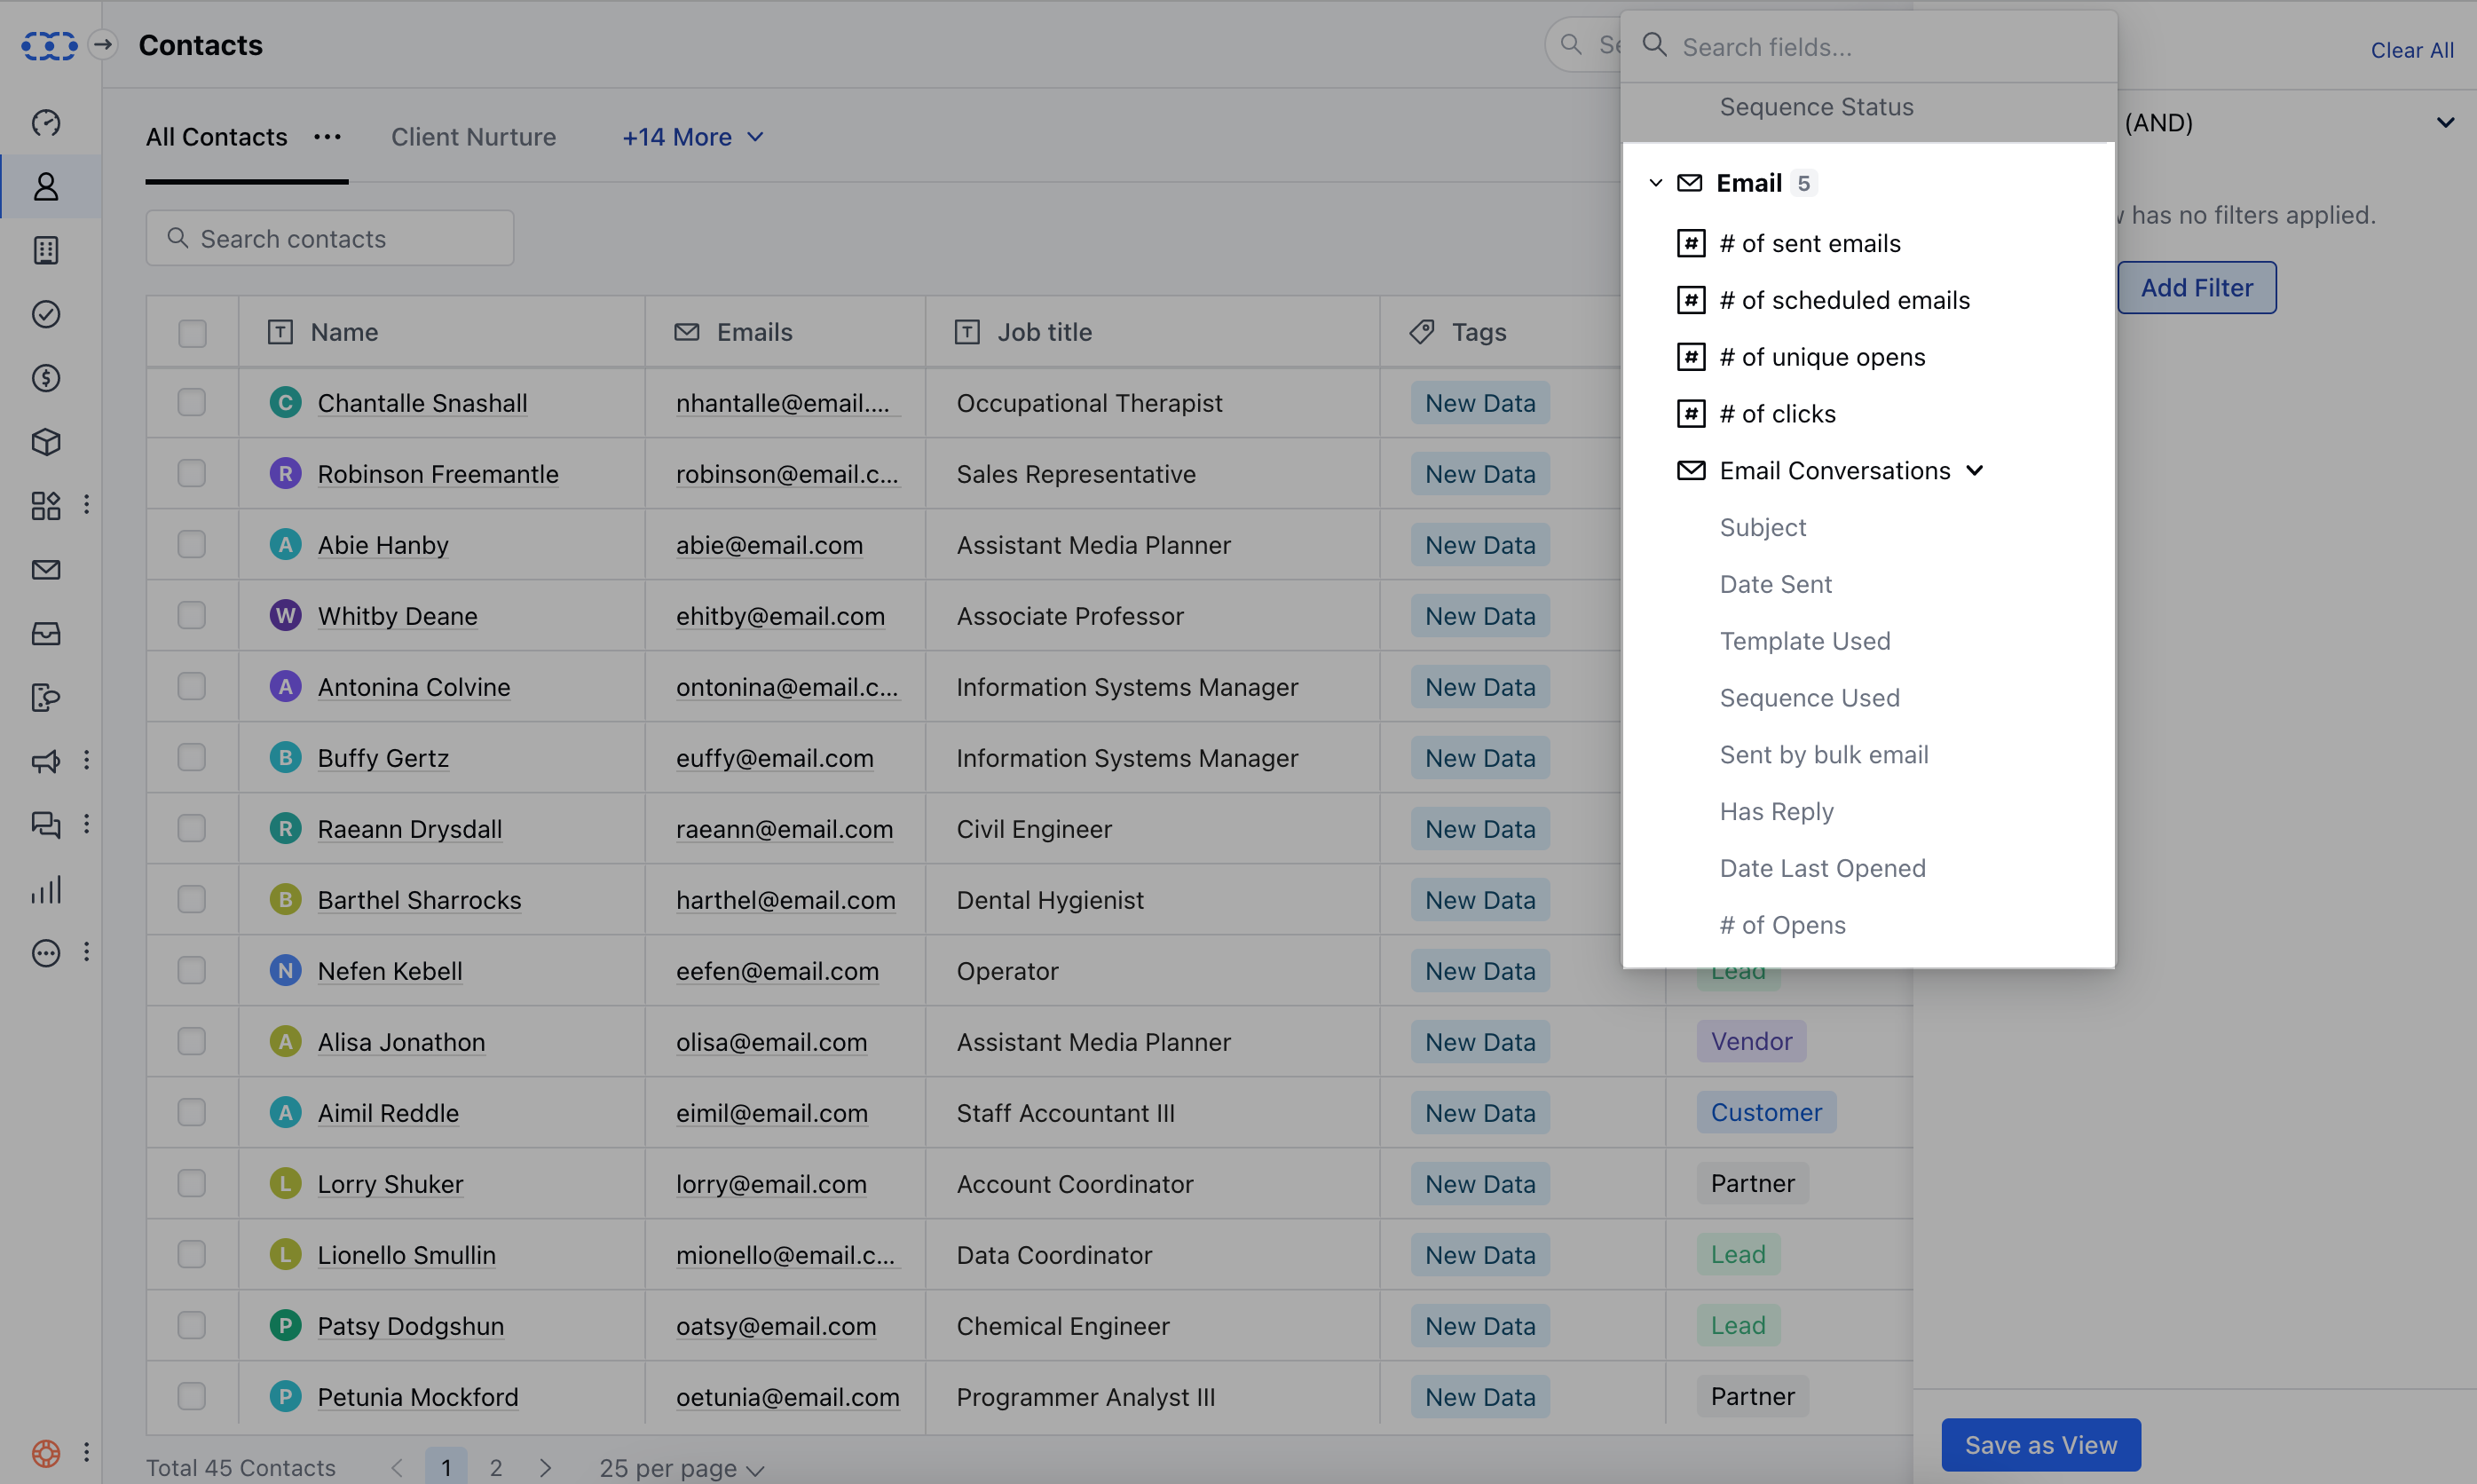
Task: Expand the Email Conversations dropdown chevron
Action: point(1974,471)
